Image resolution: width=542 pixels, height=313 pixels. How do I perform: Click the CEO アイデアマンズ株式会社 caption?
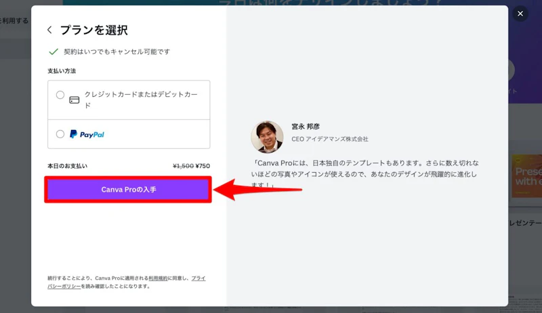[x=330, y=139]
